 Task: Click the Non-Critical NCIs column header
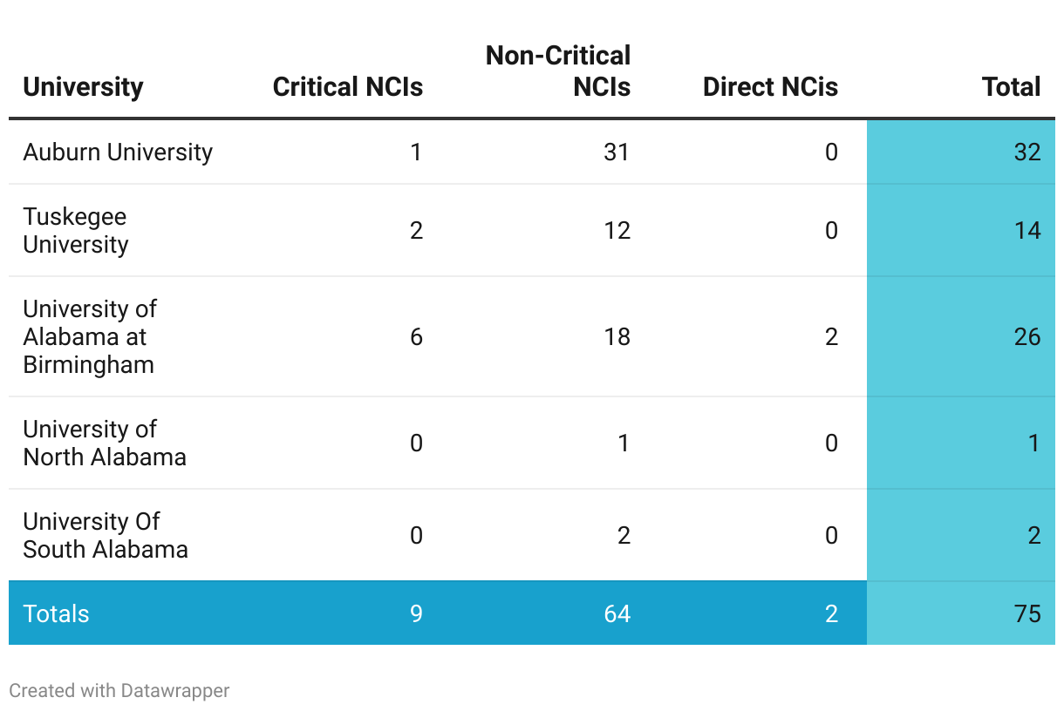pyautogui.click(x=558, y=71)
